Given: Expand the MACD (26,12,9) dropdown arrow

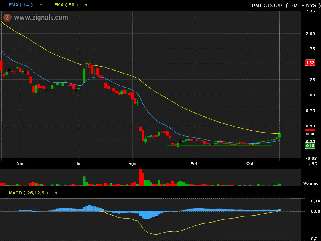Looking at the screenshot, I should click(56, 193).
